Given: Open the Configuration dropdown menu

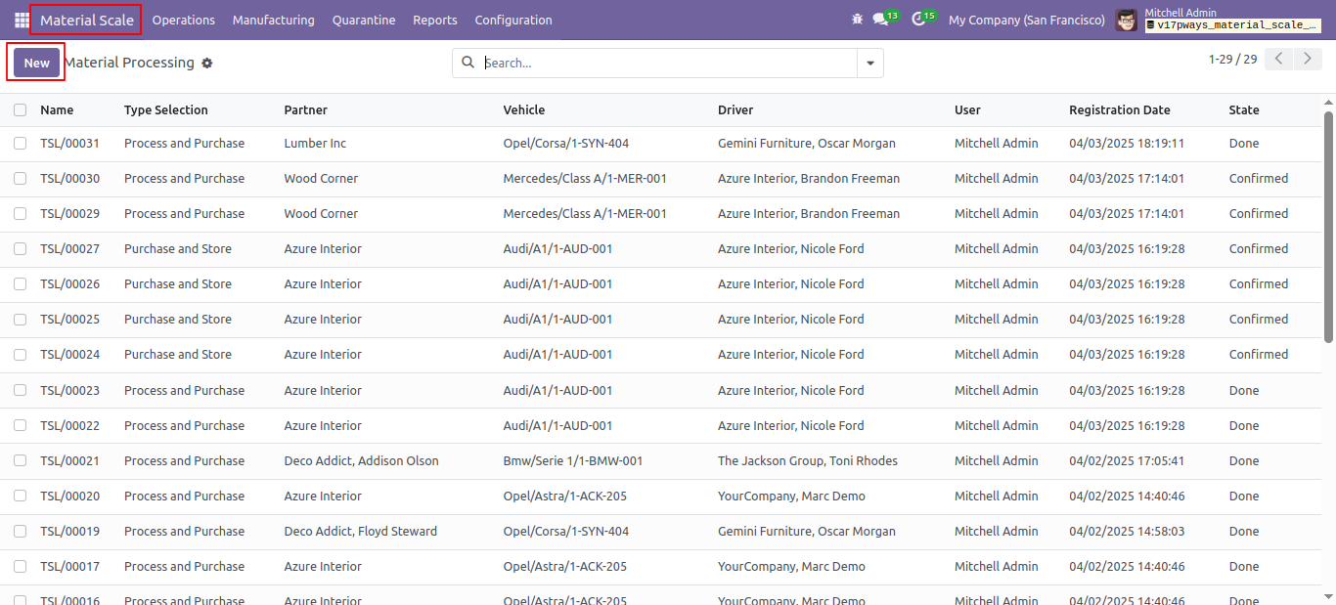Looking at the screenshot, I should pyautogui.click(x=513, y=20).
